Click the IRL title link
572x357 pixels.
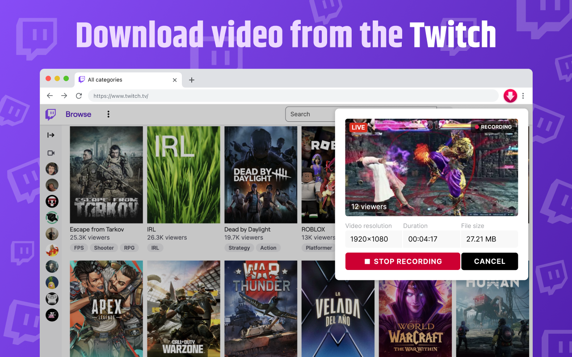click(x=151, y=229)
